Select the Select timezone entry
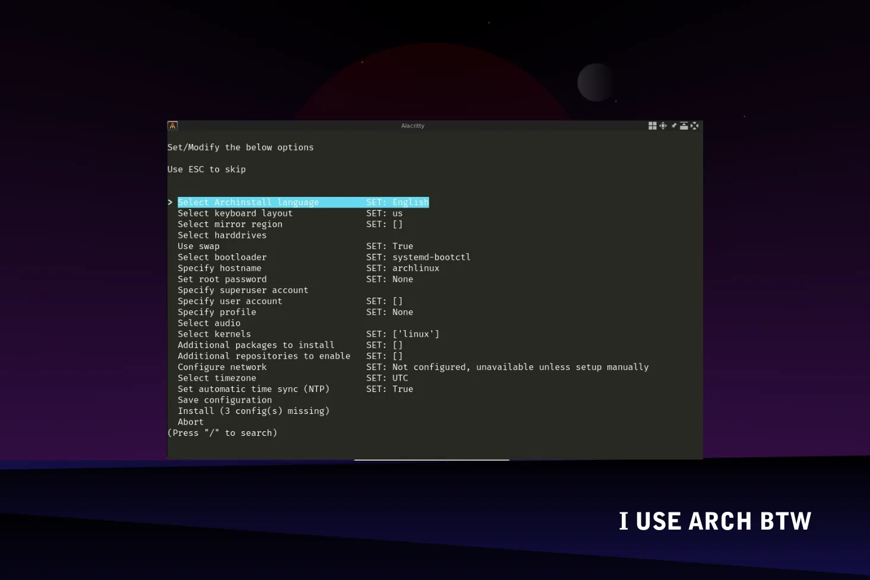The height and width of the screenshot is (580, 870). tap(217, 378)
